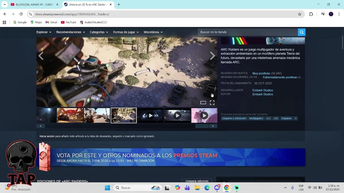
Task: Go to next screenshot with right arrow
Action: tap(213, 56)
